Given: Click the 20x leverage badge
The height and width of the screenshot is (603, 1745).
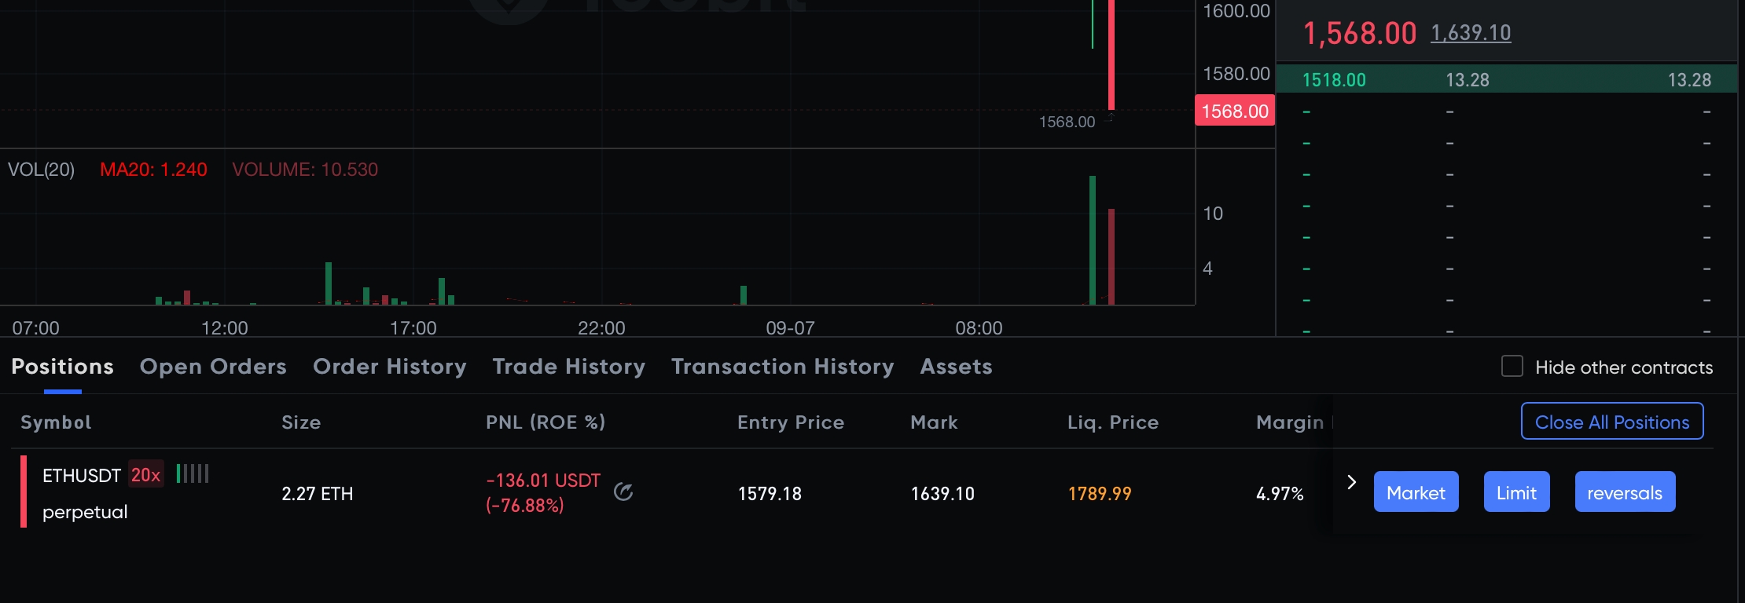Looking at the screenshot, I should [145, 475].
